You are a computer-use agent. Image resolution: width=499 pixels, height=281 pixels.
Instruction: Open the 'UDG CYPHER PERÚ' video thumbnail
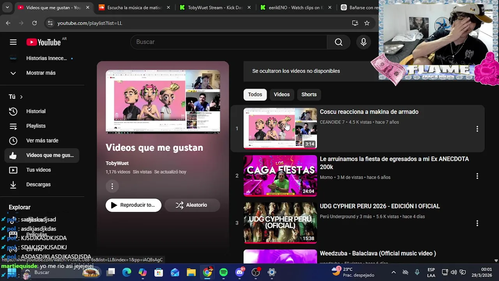click(x=280, y=223)
